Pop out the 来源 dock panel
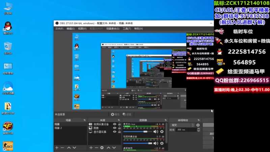This screenshot has height=152, width=270. [x=119, y=120]
